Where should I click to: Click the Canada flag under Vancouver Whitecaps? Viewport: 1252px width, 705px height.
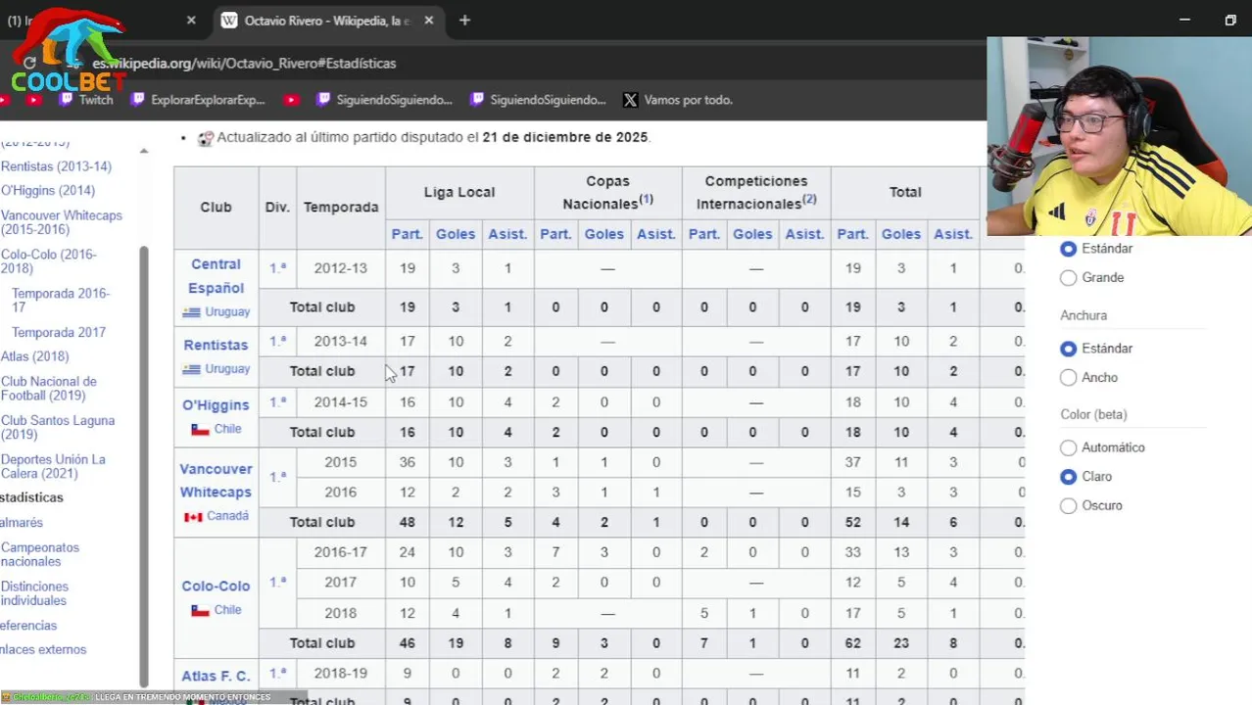(x=193, y=516)
